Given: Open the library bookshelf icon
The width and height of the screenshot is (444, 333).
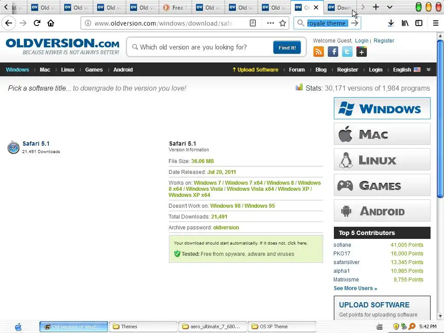Looking at the screenshot, I should [x=405, y=23].
